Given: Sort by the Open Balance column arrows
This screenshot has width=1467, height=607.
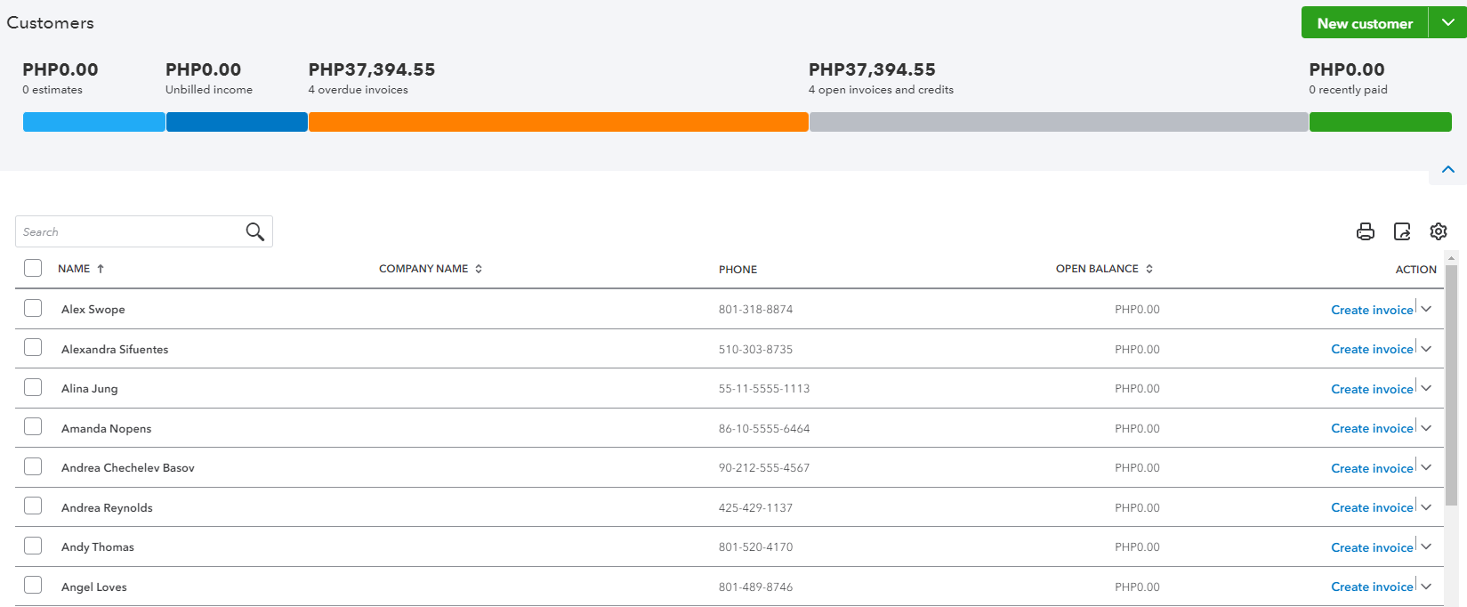Looking at the screenshot, I should [x=1149, y=269].
